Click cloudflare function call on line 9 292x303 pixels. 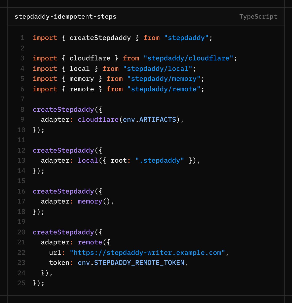[98, 119]
